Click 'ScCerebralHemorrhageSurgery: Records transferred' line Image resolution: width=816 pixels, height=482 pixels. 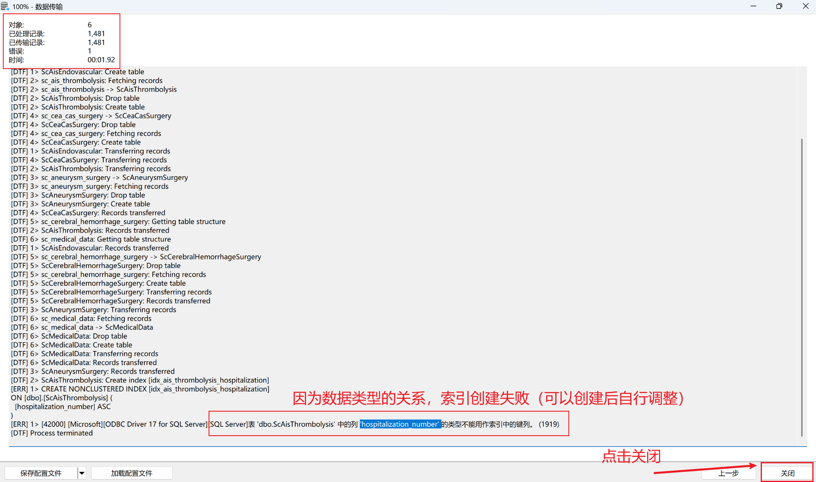[111, 301]
